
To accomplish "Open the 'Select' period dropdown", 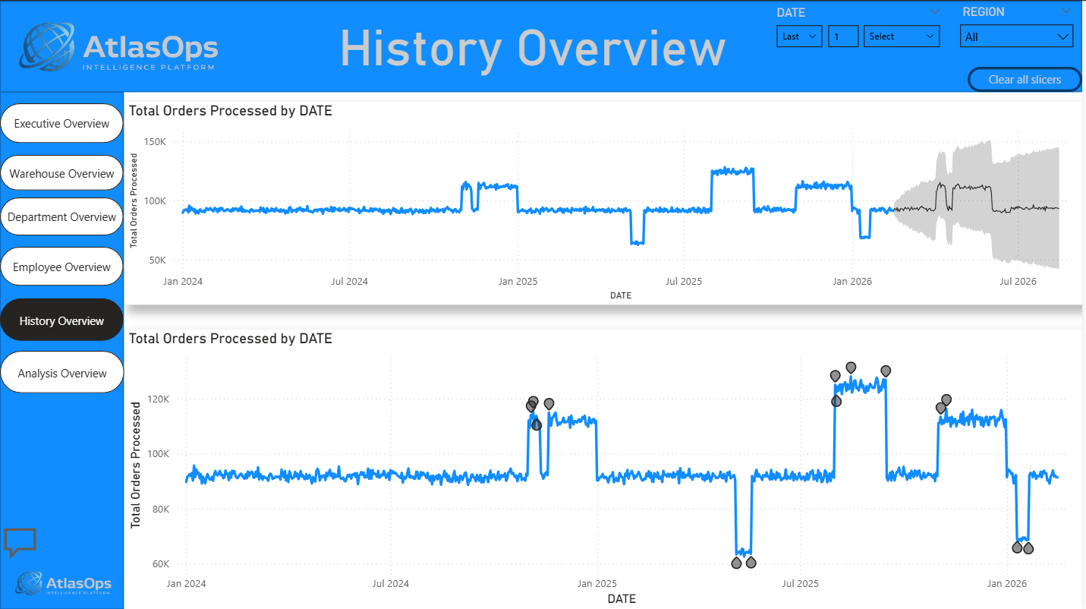I will tap(901, 36).
